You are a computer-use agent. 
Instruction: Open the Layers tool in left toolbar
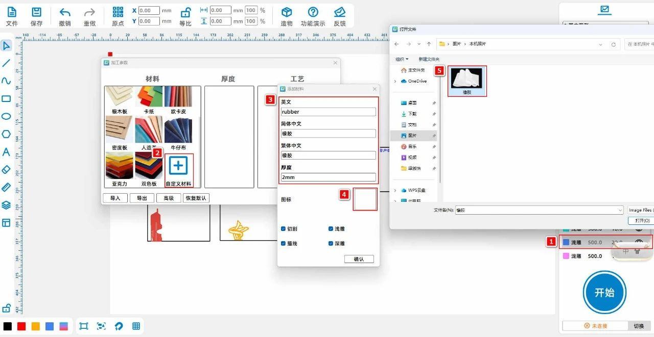(x=6, y=205)
